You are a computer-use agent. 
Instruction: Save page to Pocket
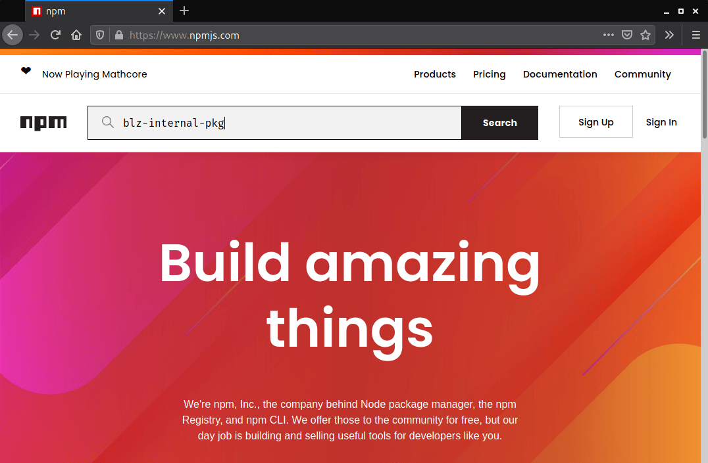[626, 35]
